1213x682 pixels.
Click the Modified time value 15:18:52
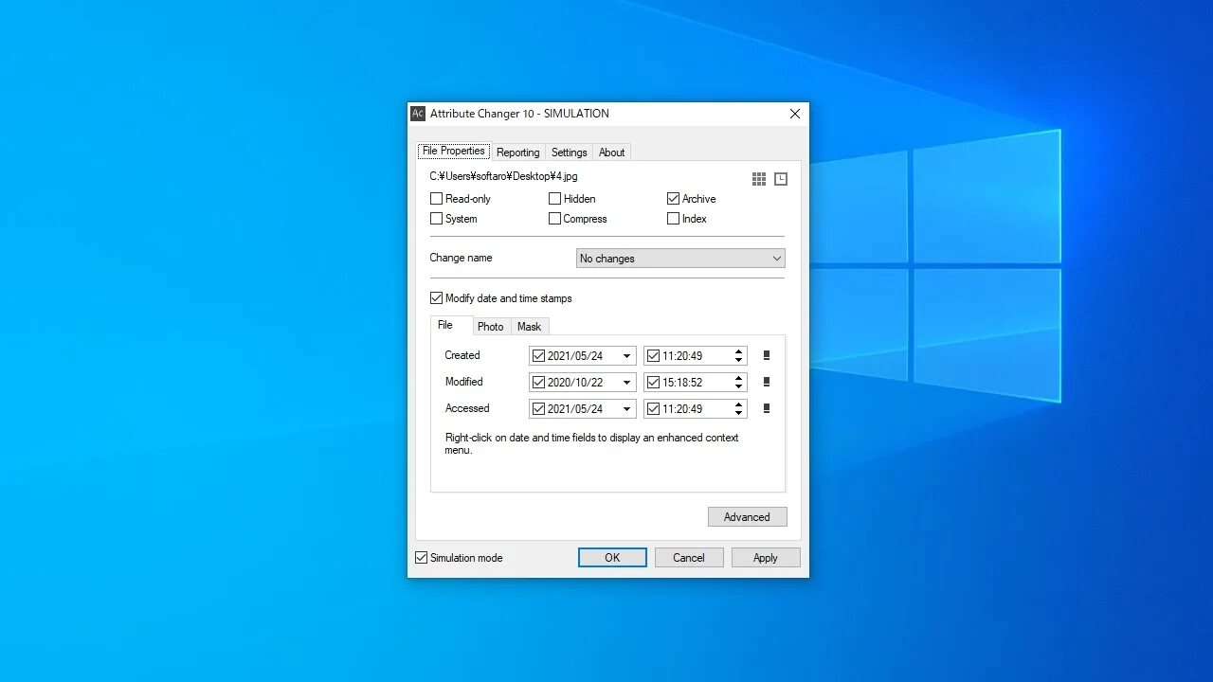point(682,383)
